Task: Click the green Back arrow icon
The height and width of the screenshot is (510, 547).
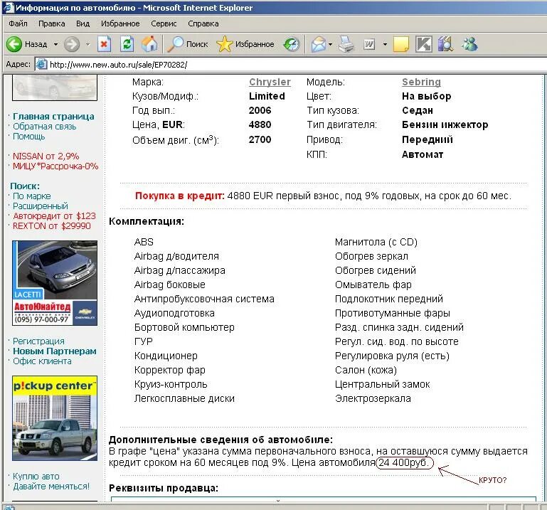Action: coord(14,44)
